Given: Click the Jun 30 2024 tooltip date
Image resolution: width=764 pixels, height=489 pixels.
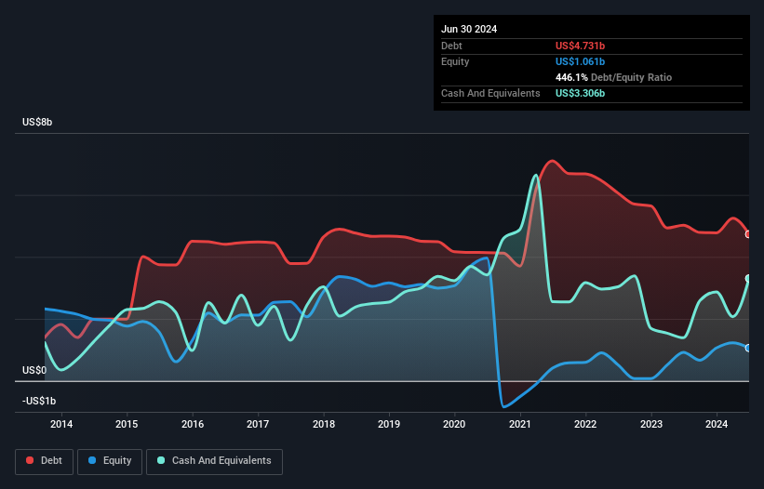Looking at the screenshot, I should pyautogui.click(x=469, y=29).
